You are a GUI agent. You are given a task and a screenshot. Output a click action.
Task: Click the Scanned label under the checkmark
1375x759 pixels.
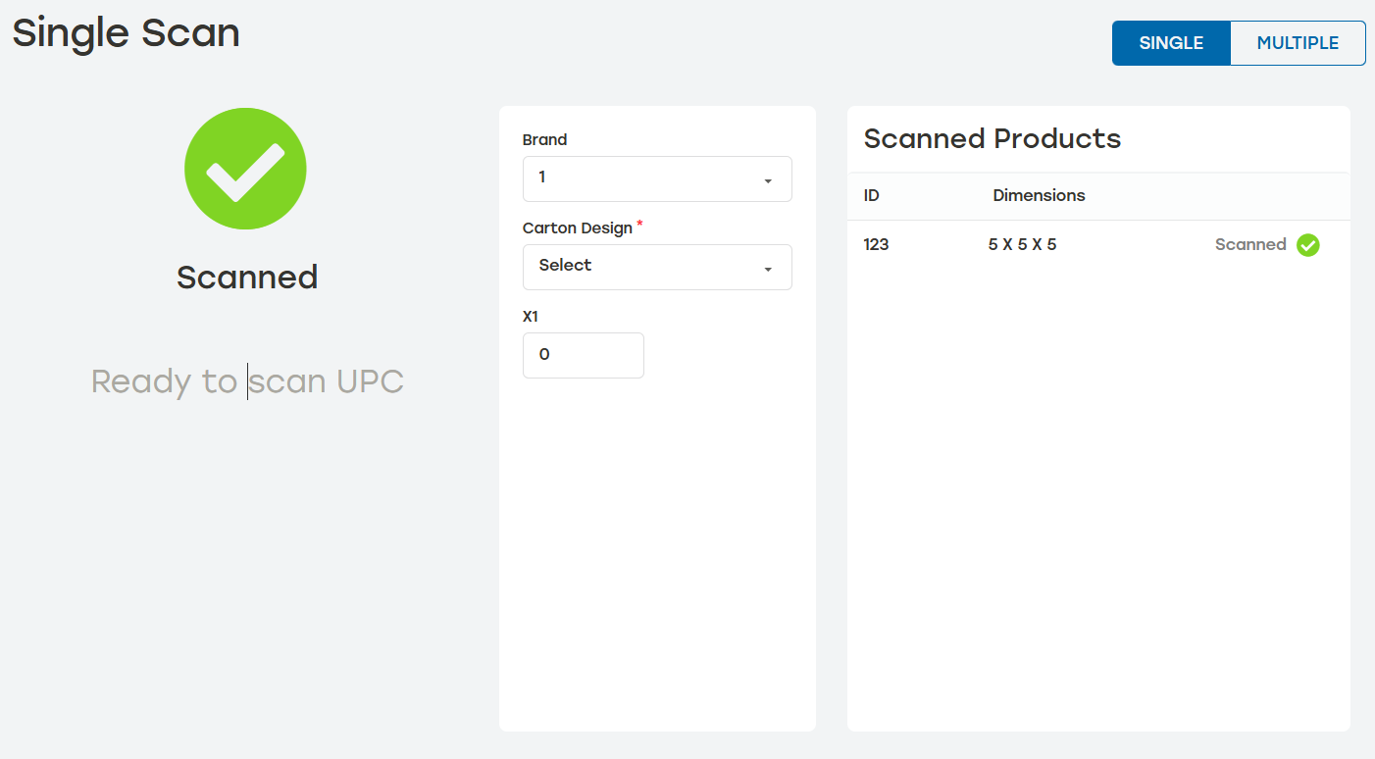247,278
